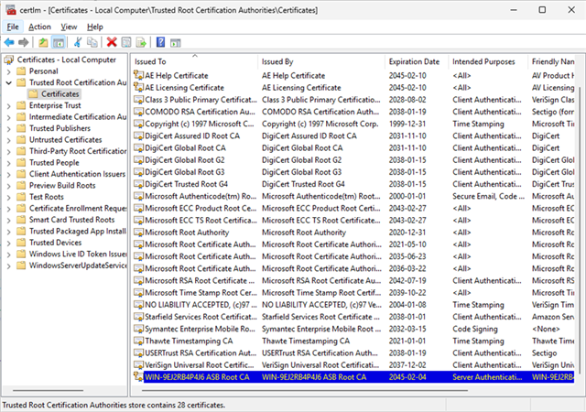Image resolution: width=586 pixels, height=412 pixels.
Task: Select the Starfield Services Root Certificat... row
Action: point(353,317)
